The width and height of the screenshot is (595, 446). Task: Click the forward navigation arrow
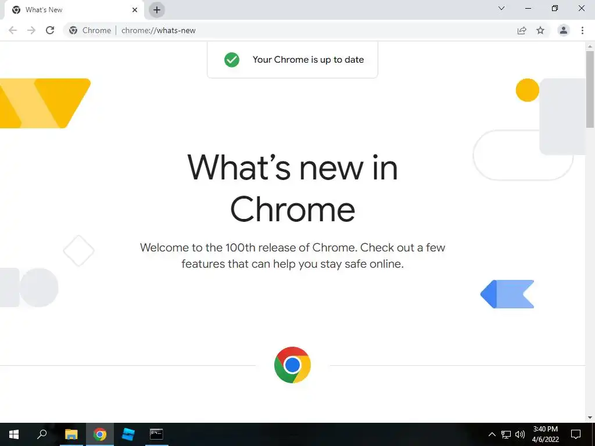[x=31, y=30]
